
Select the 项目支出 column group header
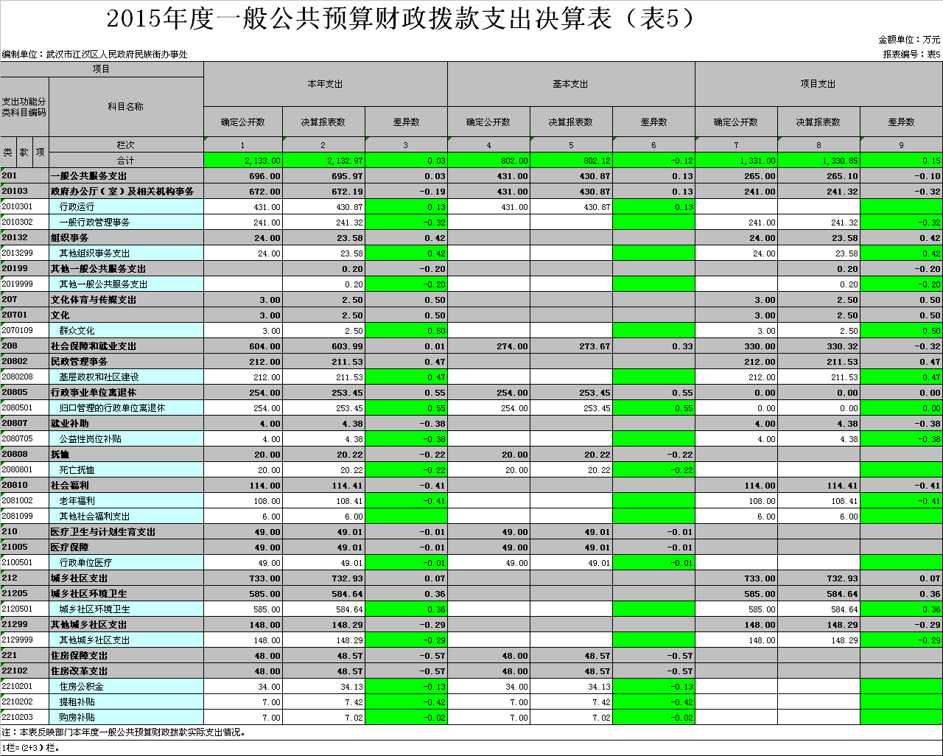click(818, 84)
